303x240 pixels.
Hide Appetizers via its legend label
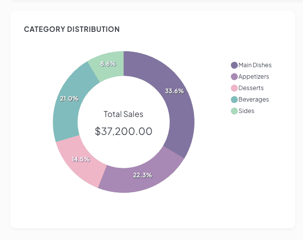pos(253,77)
